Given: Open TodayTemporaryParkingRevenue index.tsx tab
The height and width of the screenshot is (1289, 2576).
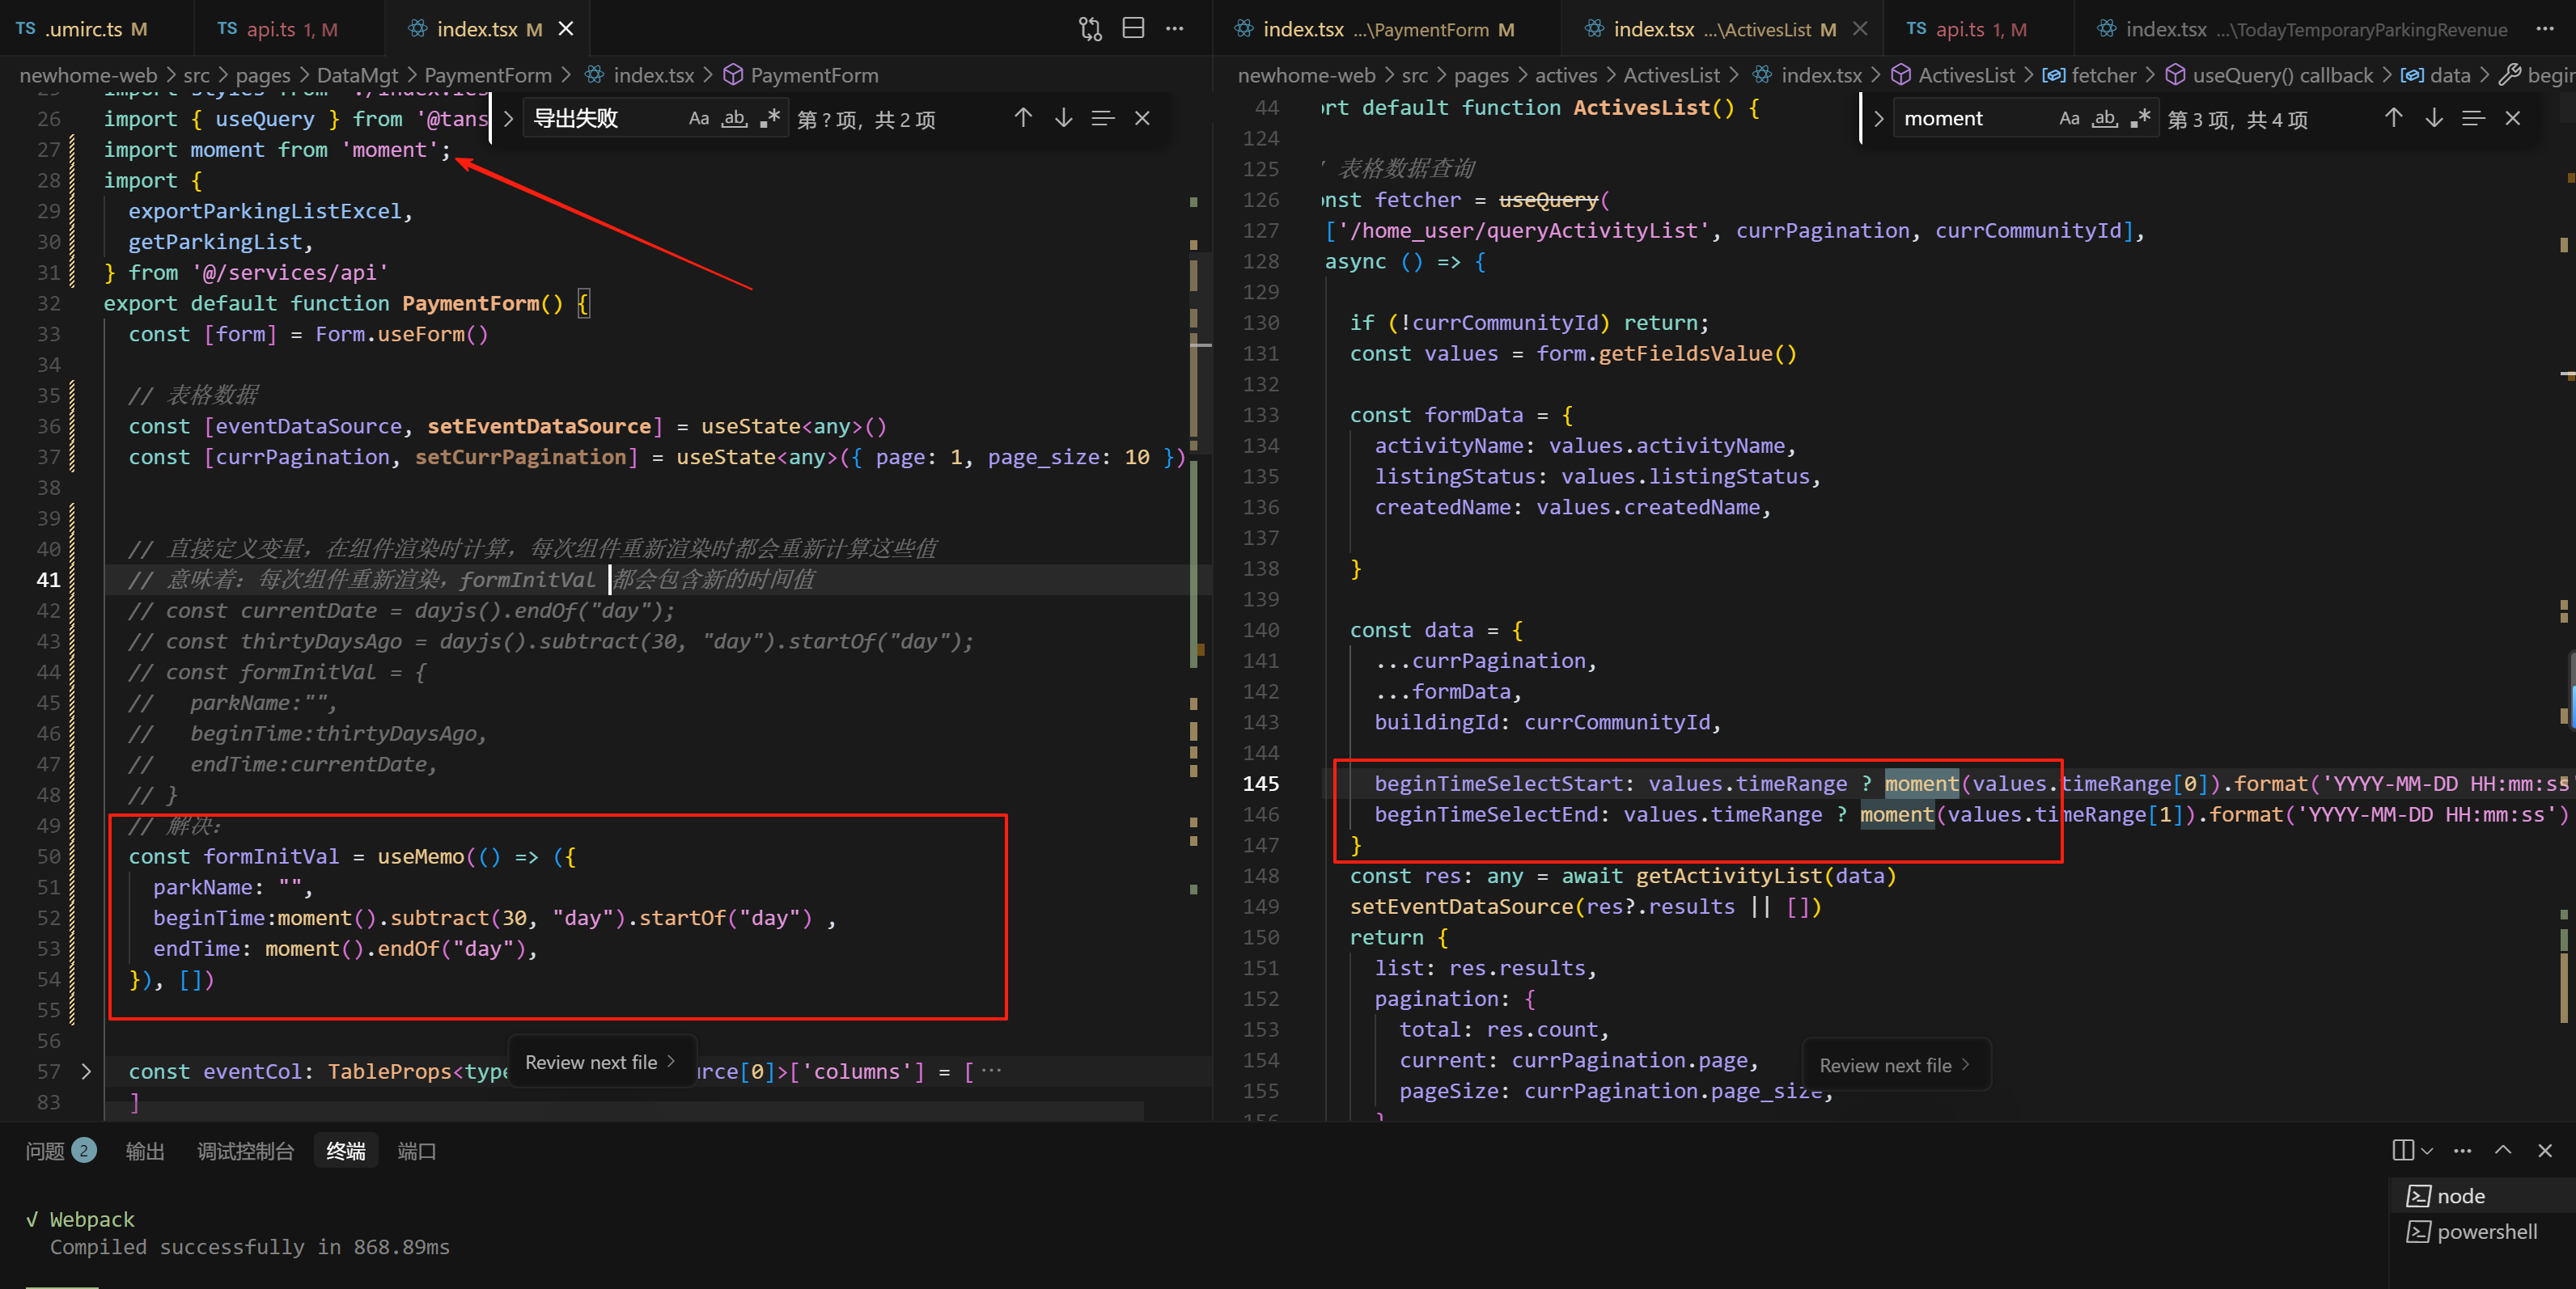Looking at the screenshot, I should tap(2300, 29).
